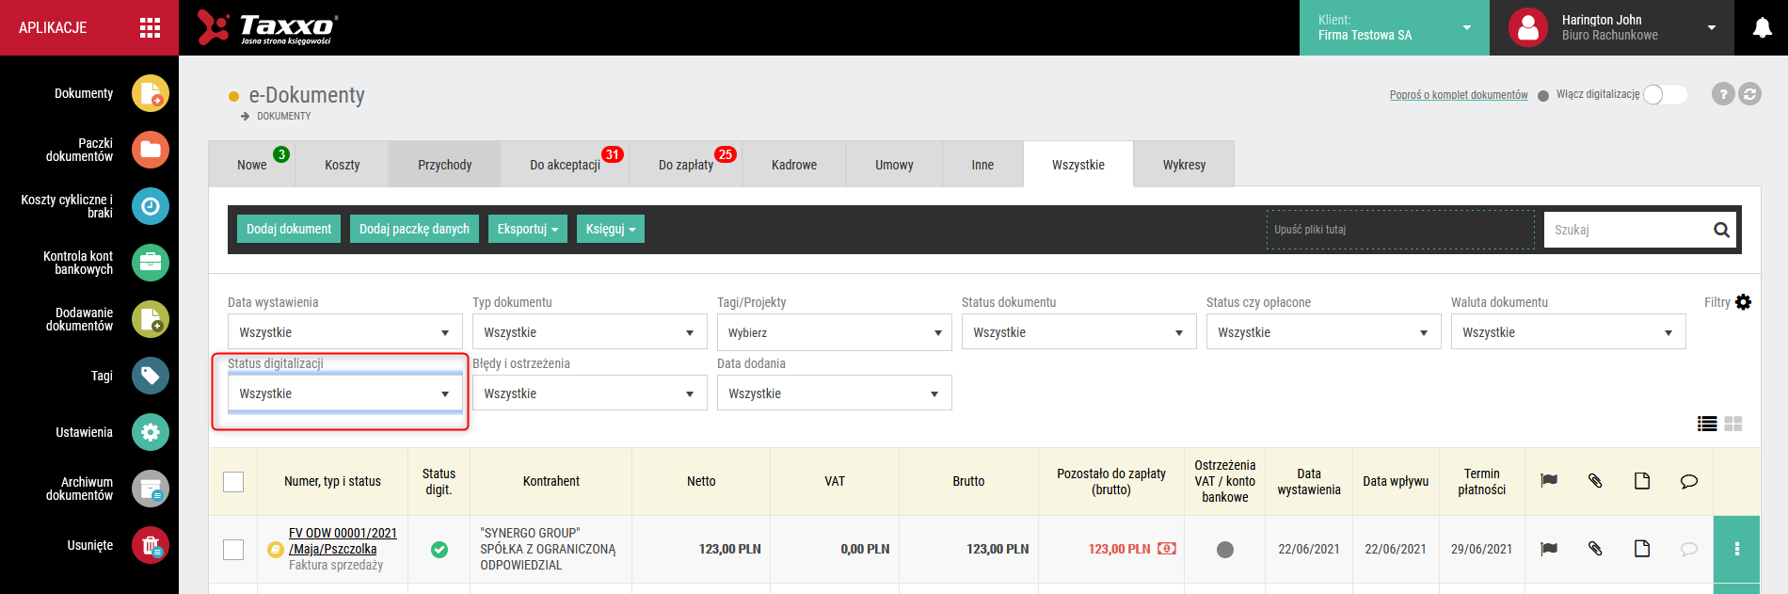Expand the Eksportuj dropdown button
Viewport: 1788px width, 594px height.
528,229
